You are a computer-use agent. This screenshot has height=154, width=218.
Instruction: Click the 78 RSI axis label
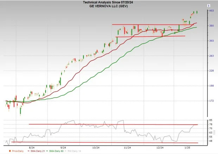point(211,124)
